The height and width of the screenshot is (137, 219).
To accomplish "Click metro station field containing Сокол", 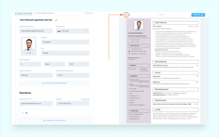I will pyautogui.click(x=73, y=75).
